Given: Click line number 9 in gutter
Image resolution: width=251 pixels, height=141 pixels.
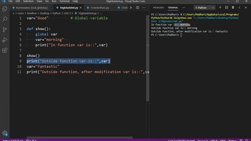Looking at the screenshot, I should (20, 61).
